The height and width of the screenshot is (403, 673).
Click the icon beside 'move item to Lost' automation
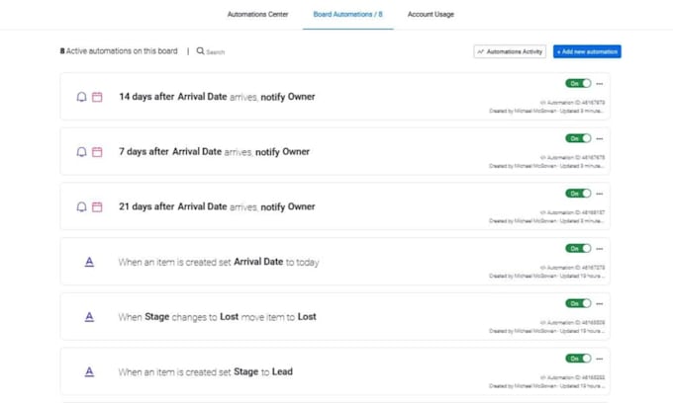point(89,317)
